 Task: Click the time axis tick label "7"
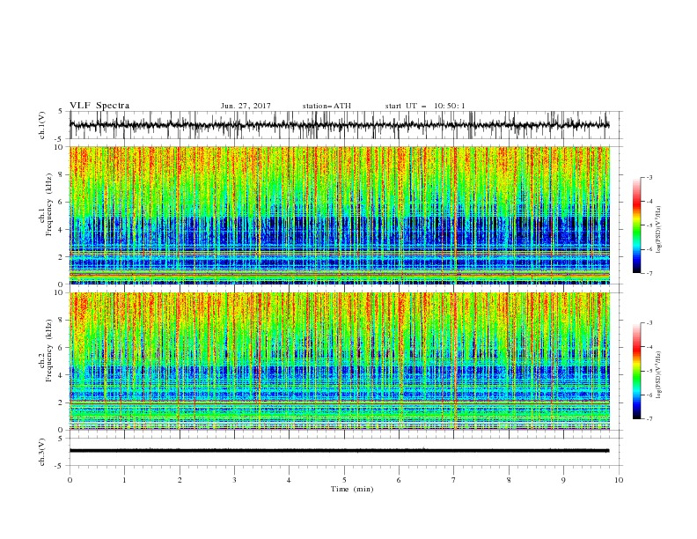click(454, 480)
